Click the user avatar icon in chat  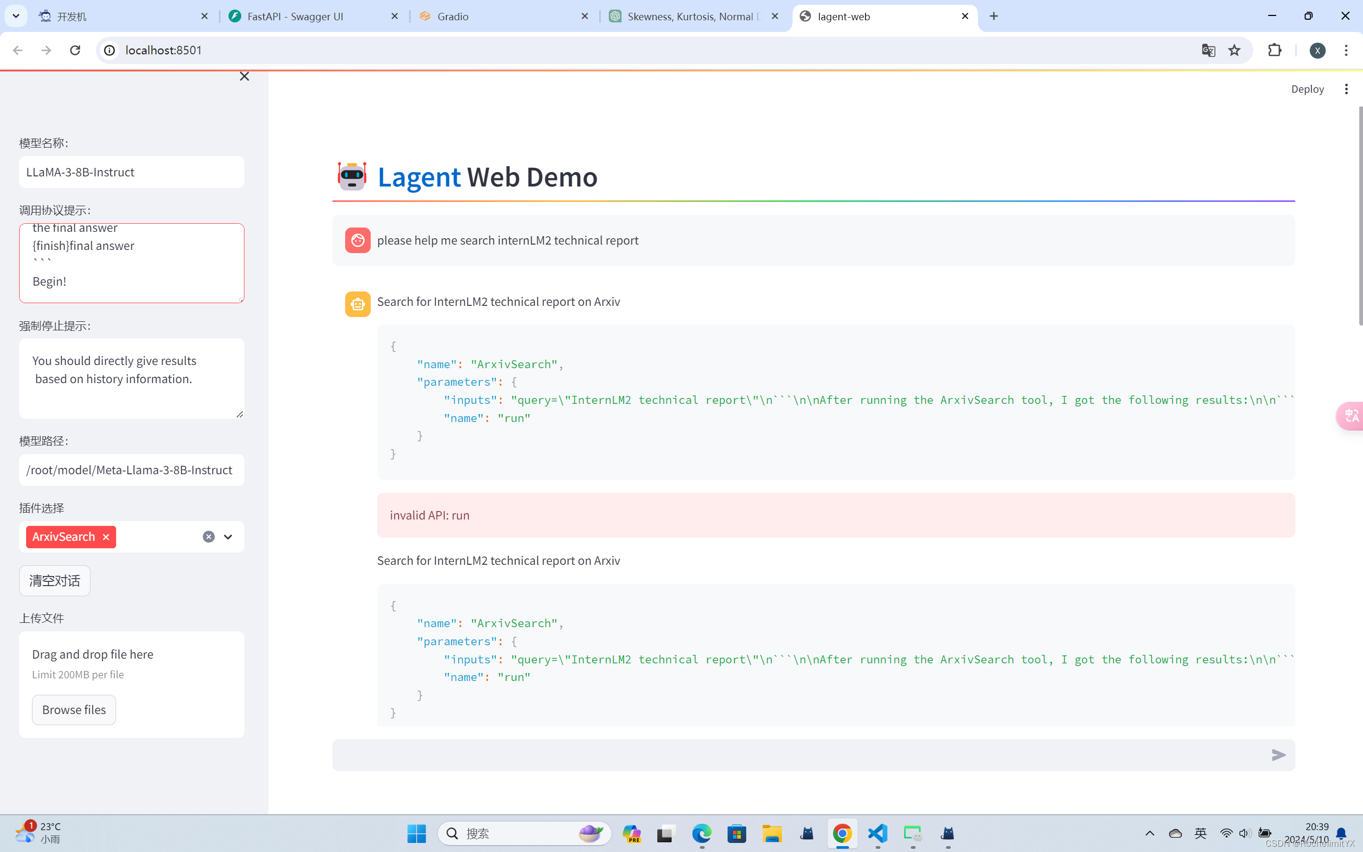[357, 240]
